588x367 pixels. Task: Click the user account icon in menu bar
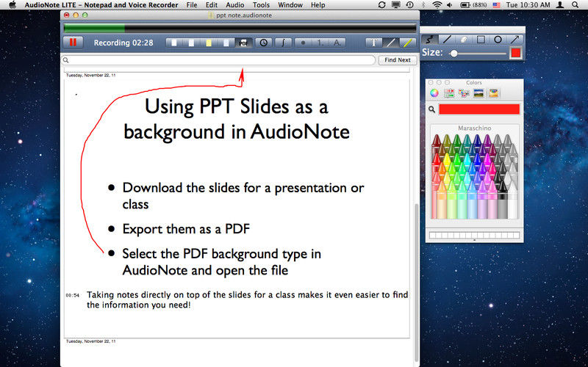tap(560, 5)
